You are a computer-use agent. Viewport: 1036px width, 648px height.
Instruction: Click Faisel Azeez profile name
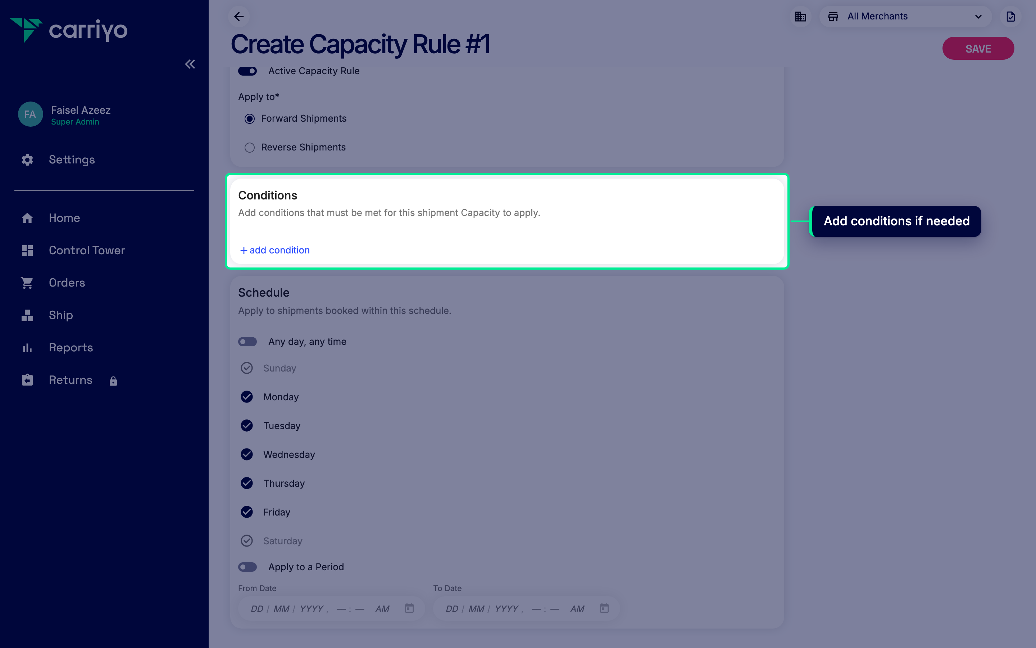pos(81,110)
